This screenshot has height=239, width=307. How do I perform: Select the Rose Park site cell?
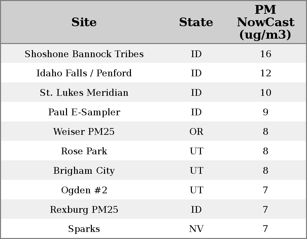[84, 151]
